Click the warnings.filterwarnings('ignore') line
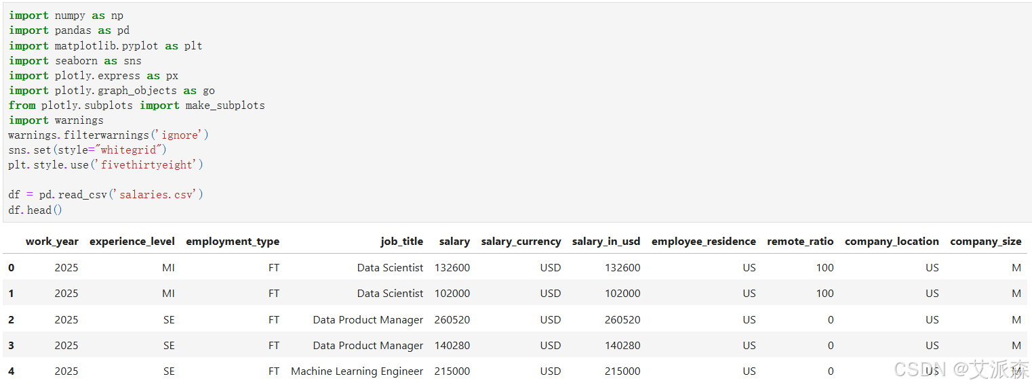This screenshot has height=387, width=1032. click(x=108, y=135)
